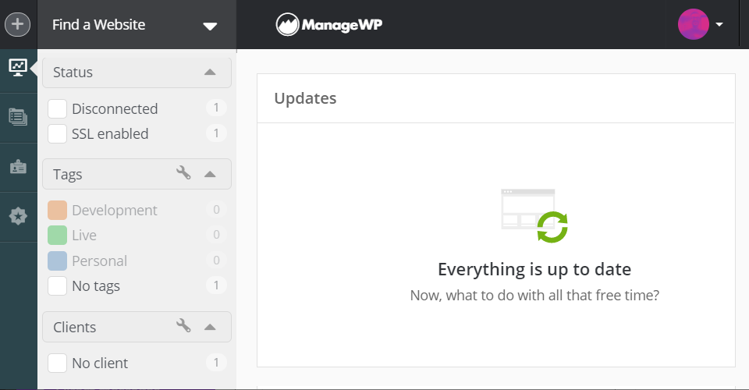This screenshot has width=749, height=390.
Task: Click the Updates widget header
Action: pos(306,98)
